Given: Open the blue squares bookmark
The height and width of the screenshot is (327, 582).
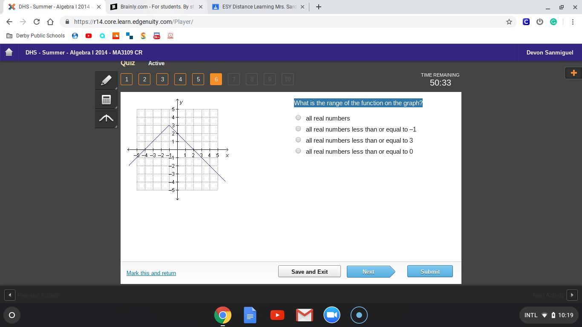Looking at the screenshot, I should click(130, 36).
